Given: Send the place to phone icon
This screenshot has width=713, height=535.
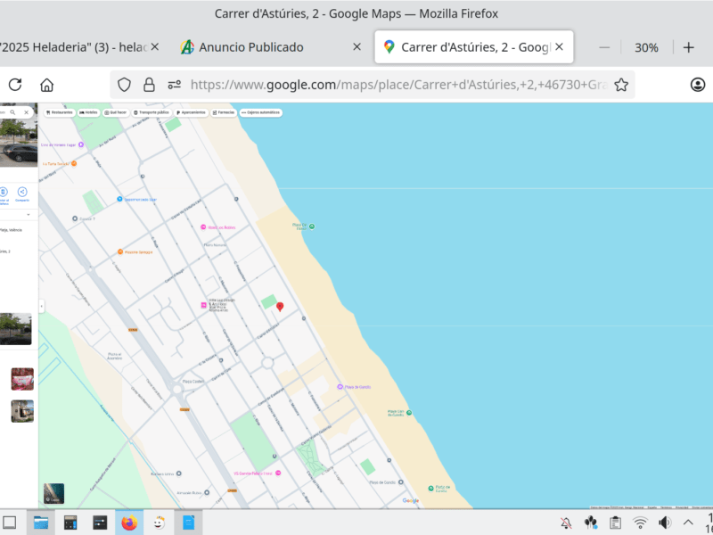Looking at the screenshot, I should tap(4, 192).
